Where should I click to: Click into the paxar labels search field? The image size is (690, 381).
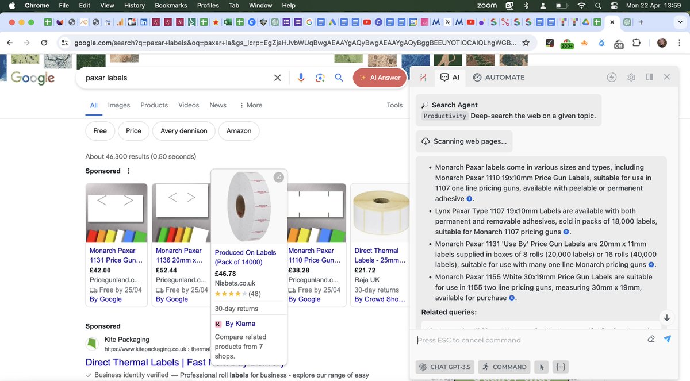(x=175, y=78)
